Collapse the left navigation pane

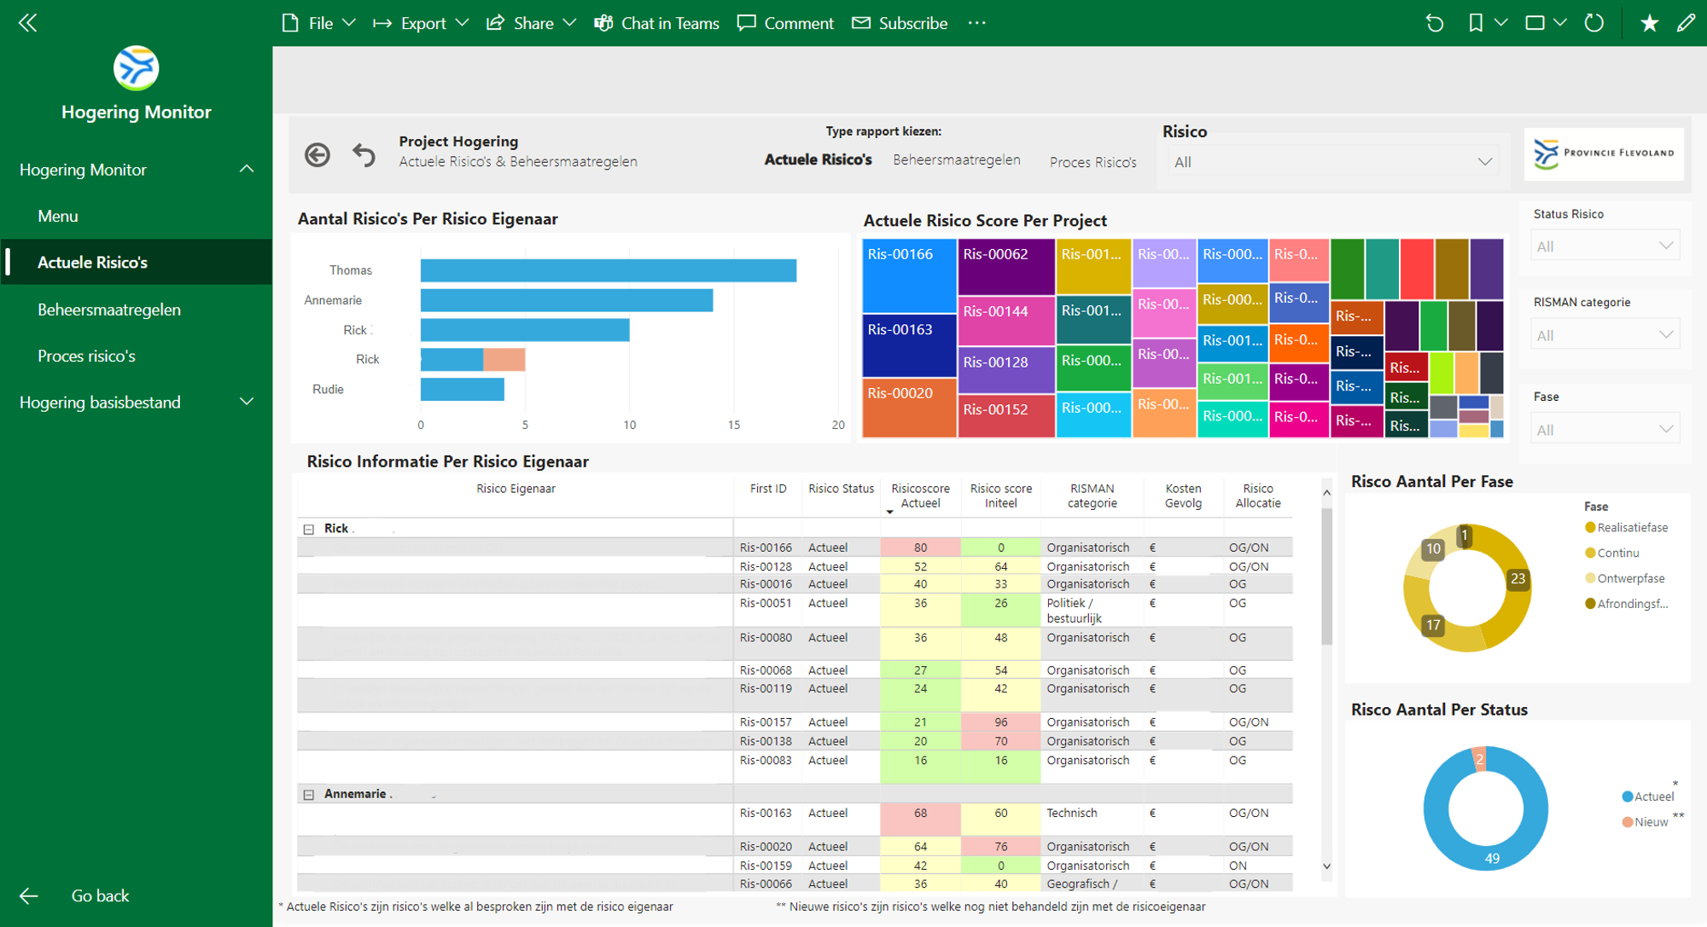(28, 23)
